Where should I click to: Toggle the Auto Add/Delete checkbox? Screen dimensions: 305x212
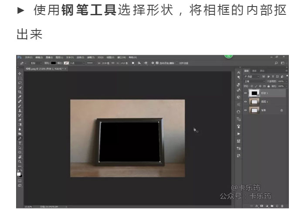click(x=157, y=63)
